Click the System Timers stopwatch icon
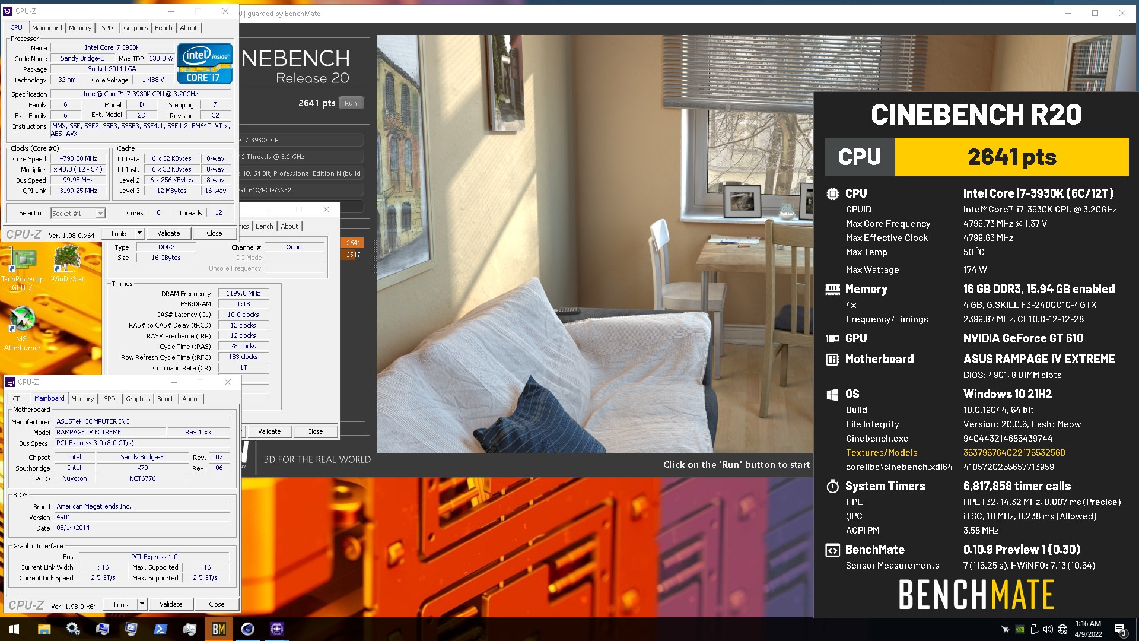The height and width of the screenshot is (641, 1139). click(832, 486)
